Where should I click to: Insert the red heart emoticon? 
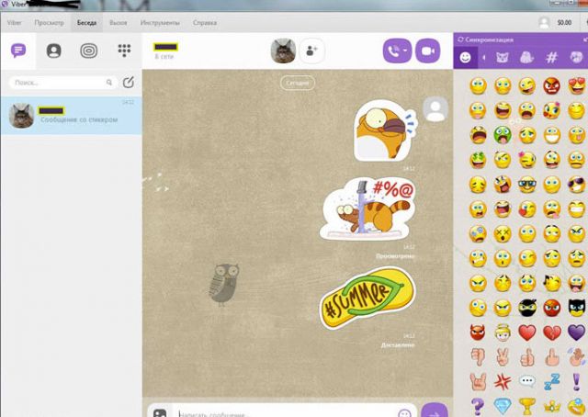coord(526,332)
